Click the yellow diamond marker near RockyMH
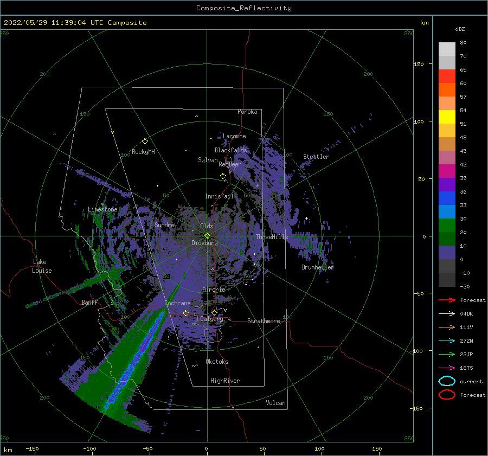 (145, 142)
